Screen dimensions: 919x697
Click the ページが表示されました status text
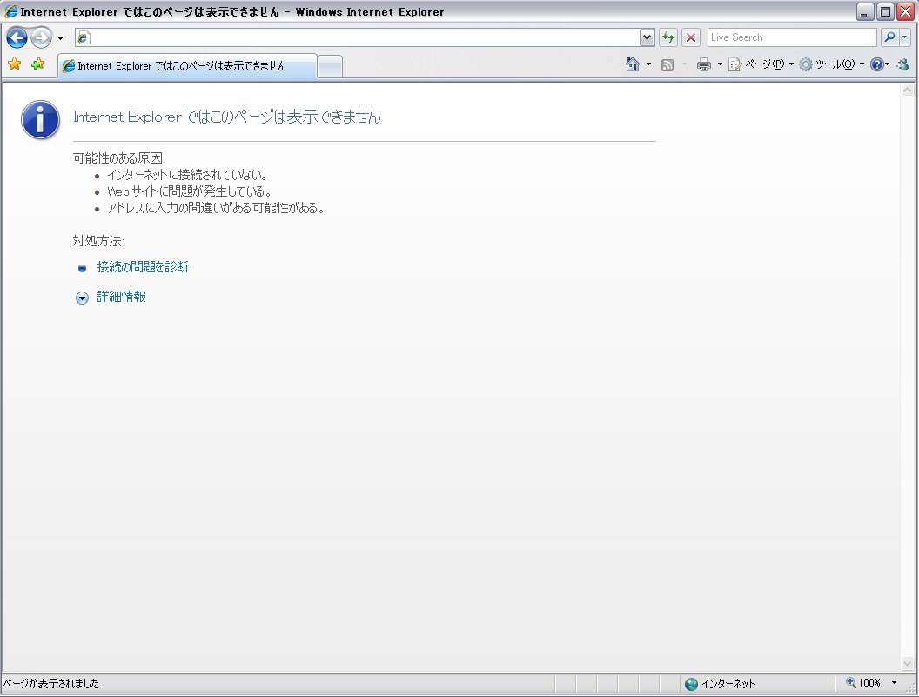(51, 684)
